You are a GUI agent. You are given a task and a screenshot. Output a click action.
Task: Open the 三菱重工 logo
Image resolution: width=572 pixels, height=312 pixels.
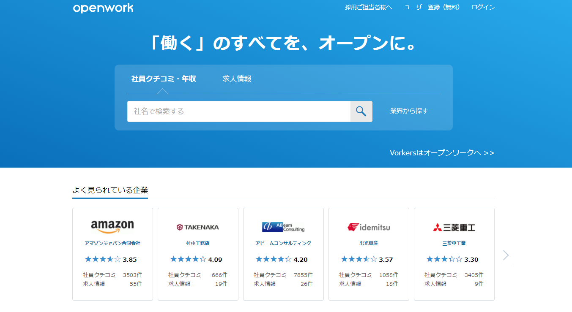tap(454, 227)
